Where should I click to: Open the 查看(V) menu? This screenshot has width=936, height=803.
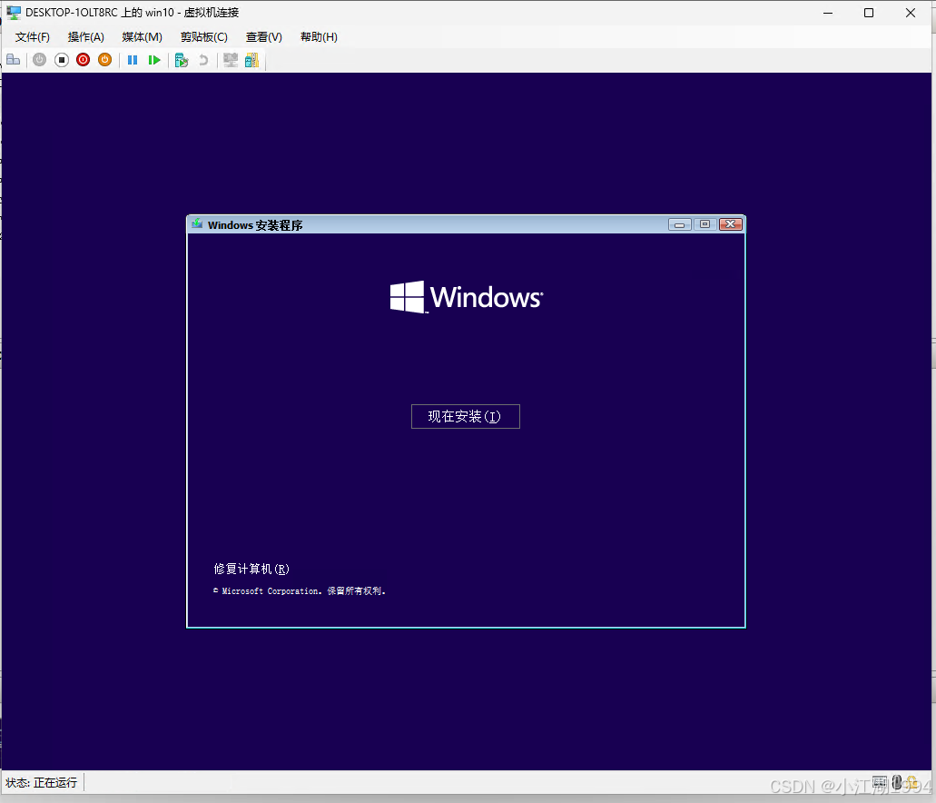[x=264, y=37]
